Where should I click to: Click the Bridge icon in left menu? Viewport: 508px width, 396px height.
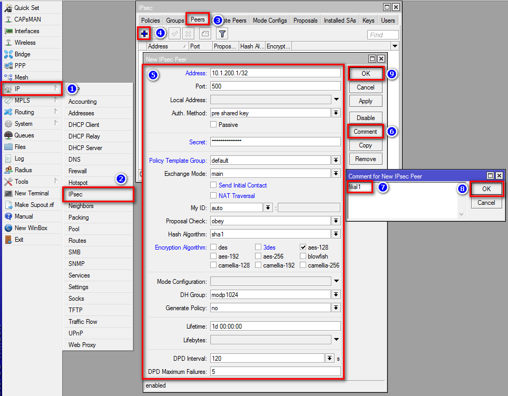coord(8,54)
